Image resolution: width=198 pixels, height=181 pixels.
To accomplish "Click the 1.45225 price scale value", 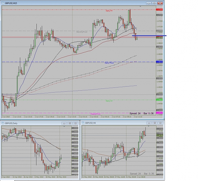I will point(160,87).
